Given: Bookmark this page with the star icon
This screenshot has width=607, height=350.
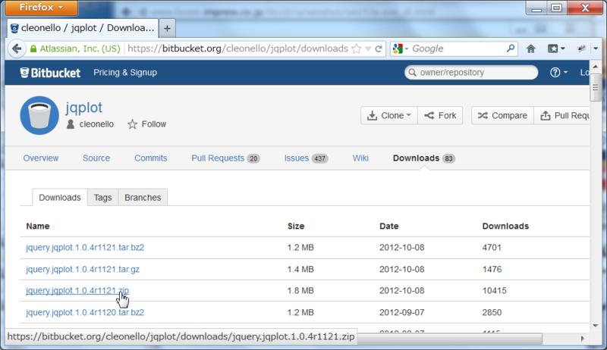Looking at the screenshot, I should [x=356, y=48].
